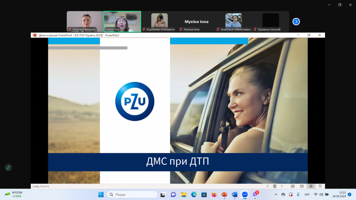Viewport: 356px width, 200px height.
Task: Open Teams Chat taskbar icon
Action: [173, 195]
